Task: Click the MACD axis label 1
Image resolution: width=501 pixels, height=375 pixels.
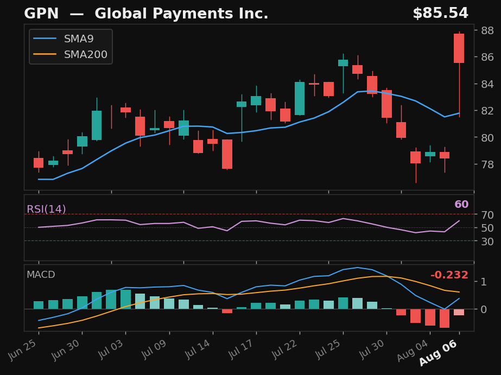Action: 484,282
